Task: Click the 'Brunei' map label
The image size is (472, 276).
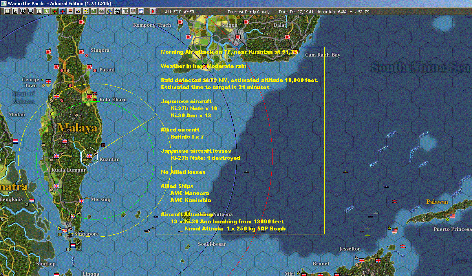Action: point(321,264)
